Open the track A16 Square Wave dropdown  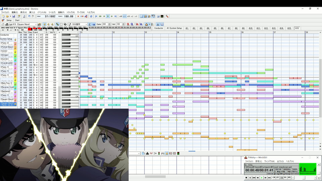[x=36, y=24]
